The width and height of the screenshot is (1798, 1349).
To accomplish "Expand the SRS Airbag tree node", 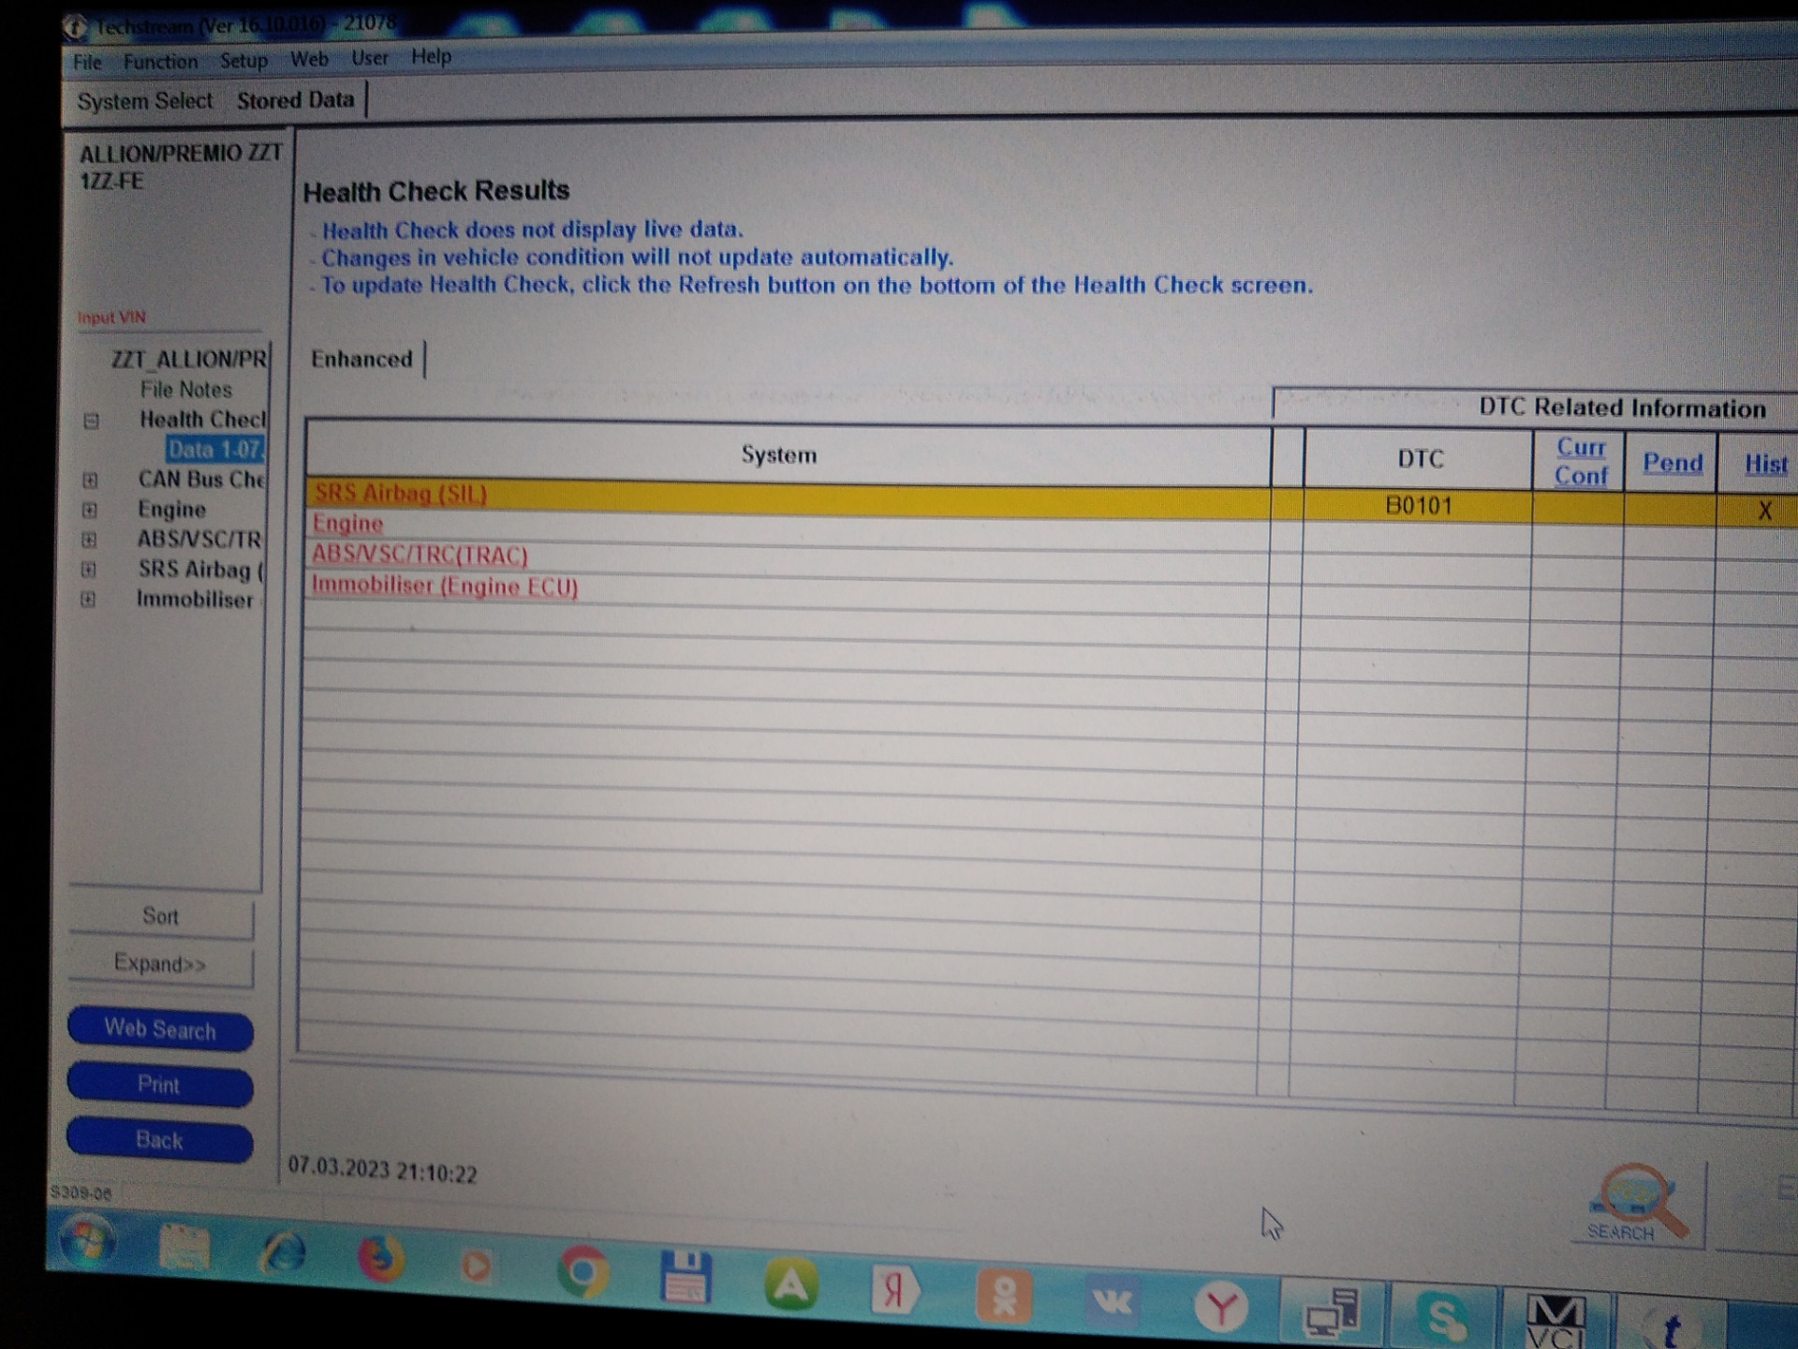I will tap(88, 570).
